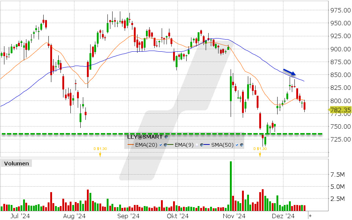Click the Okt '24 date axis label
Screen dimensions: 352x220
pyautogui.click(x=177, y=216)
